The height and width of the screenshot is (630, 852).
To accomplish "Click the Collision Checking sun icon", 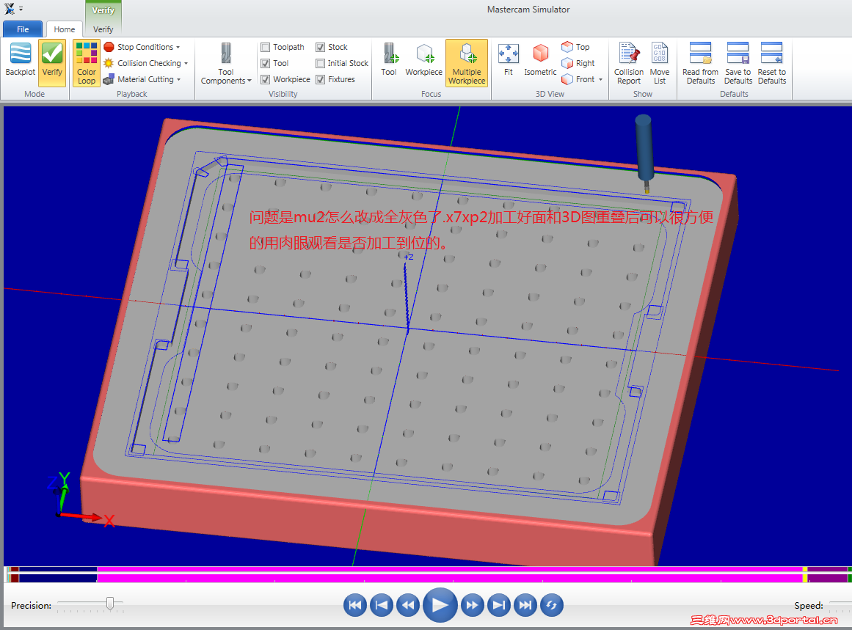I will pos(109,63).
